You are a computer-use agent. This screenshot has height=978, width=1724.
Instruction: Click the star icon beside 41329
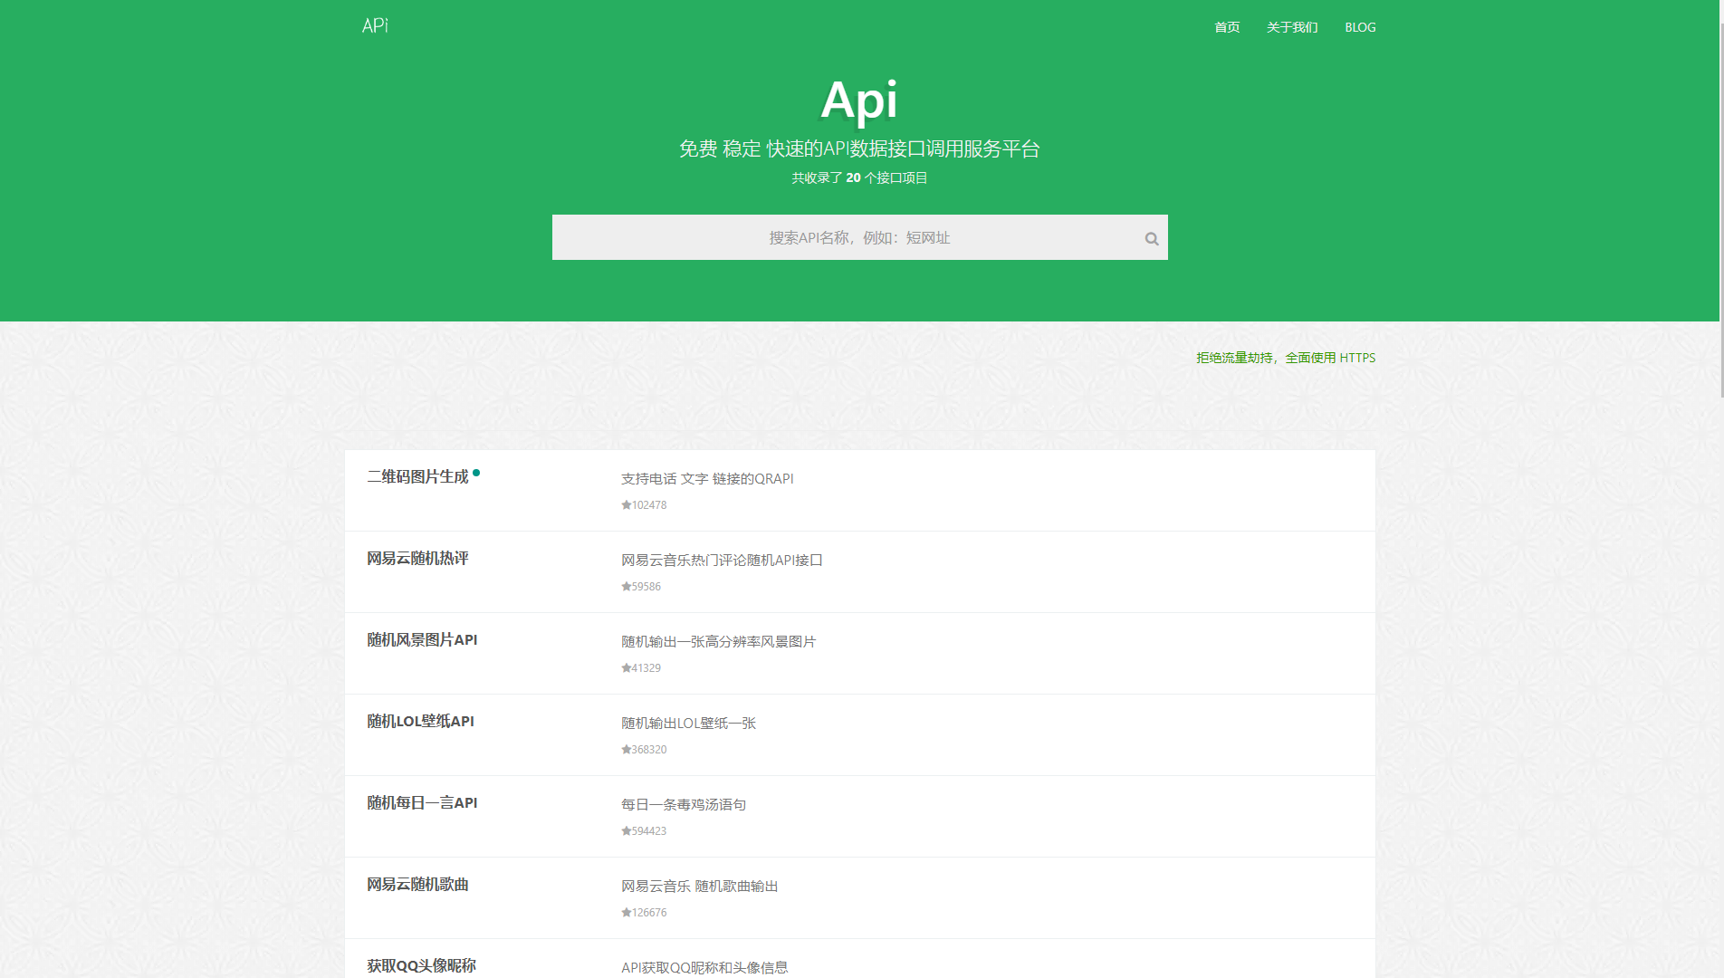(x=625, y=667)
